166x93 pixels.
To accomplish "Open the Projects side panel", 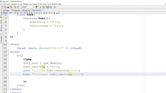I will [1, 15].
